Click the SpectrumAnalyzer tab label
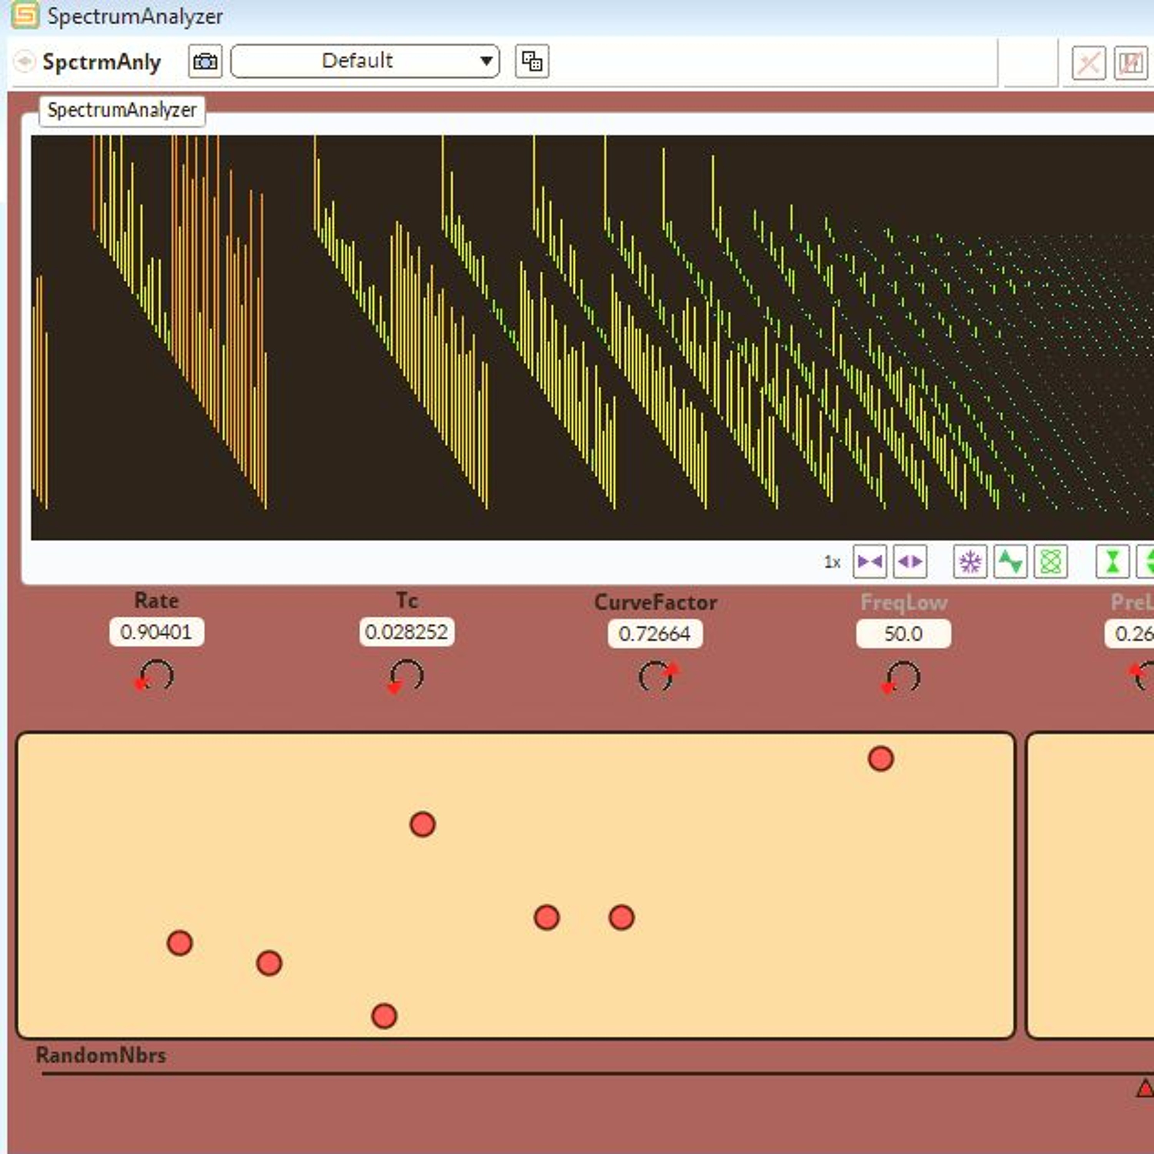The width and height of the screenshot is (1154, 1154). click(x=122, y=110)
